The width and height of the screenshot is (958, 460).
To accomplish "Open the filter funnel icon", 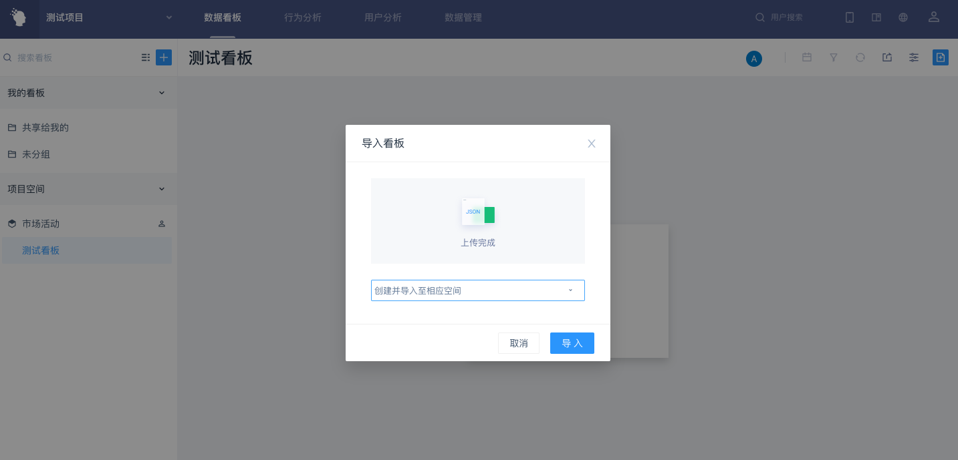I will pos(834,57).
